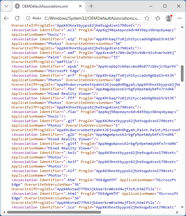Viewport: 186px width, 216px height.
Task: Maximize the browser window
Action: pos(165,6)
